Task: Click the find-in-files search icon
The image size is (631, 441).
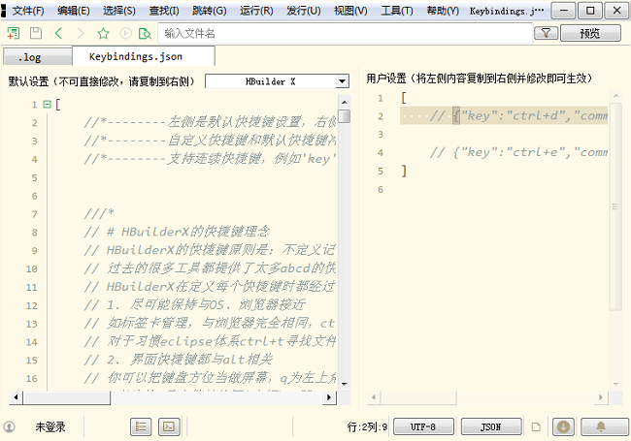Action: tap(145, 33)
